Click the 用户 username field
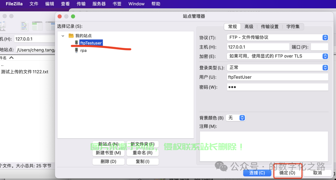This screenshot has width=336, height=180. [278, 77]
